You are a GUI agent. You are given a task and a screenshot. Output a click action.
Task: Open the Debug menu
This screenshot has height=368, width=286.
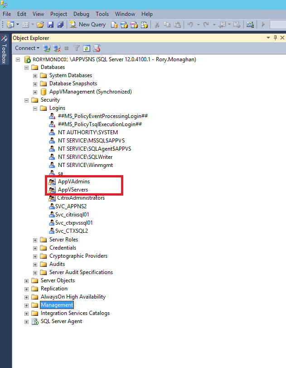[x=81, y=14]
